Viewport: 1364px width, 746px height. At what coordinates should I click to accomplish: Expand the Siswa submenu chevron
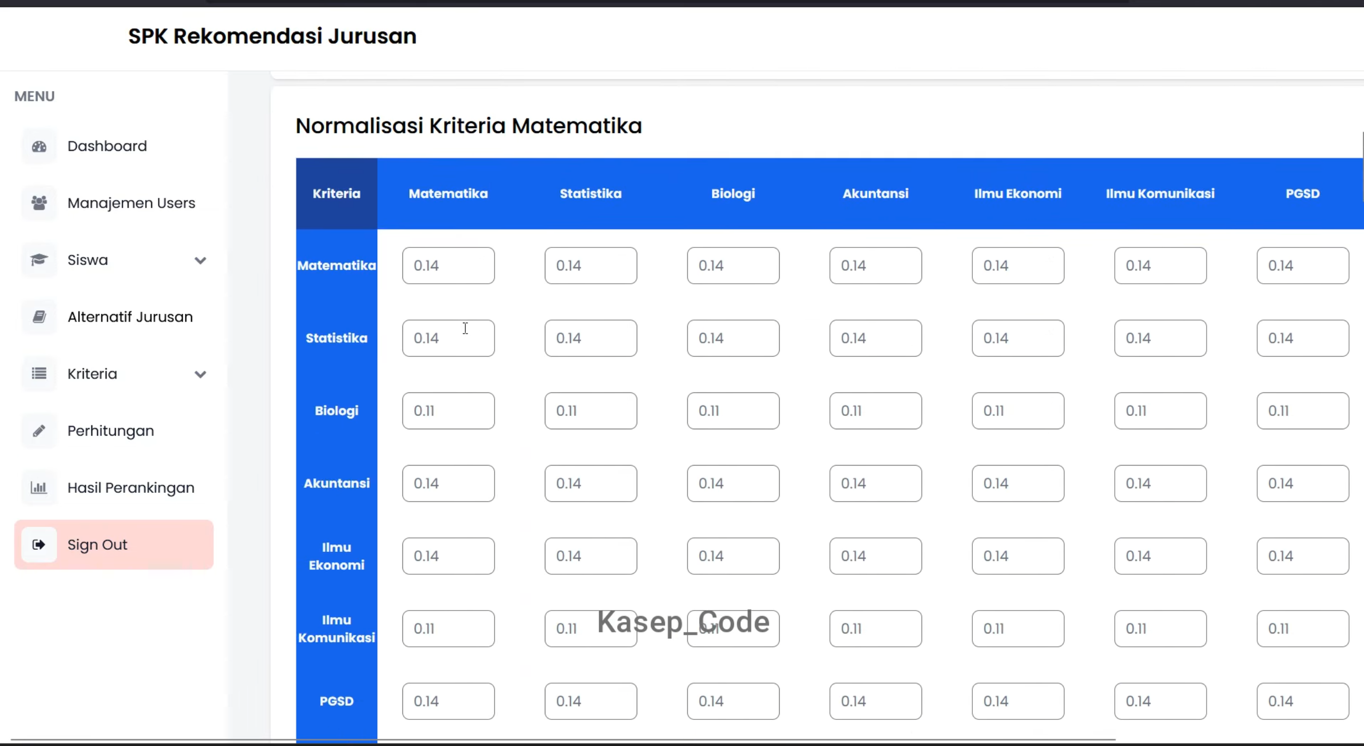point(200,261)
